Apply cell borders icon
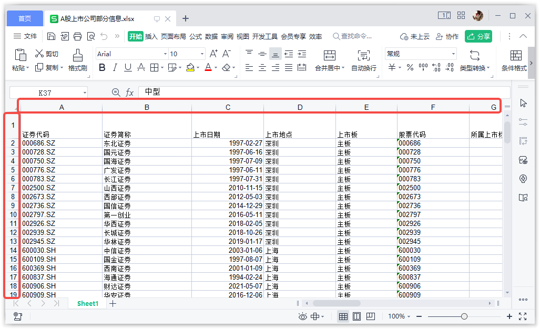 154,67
